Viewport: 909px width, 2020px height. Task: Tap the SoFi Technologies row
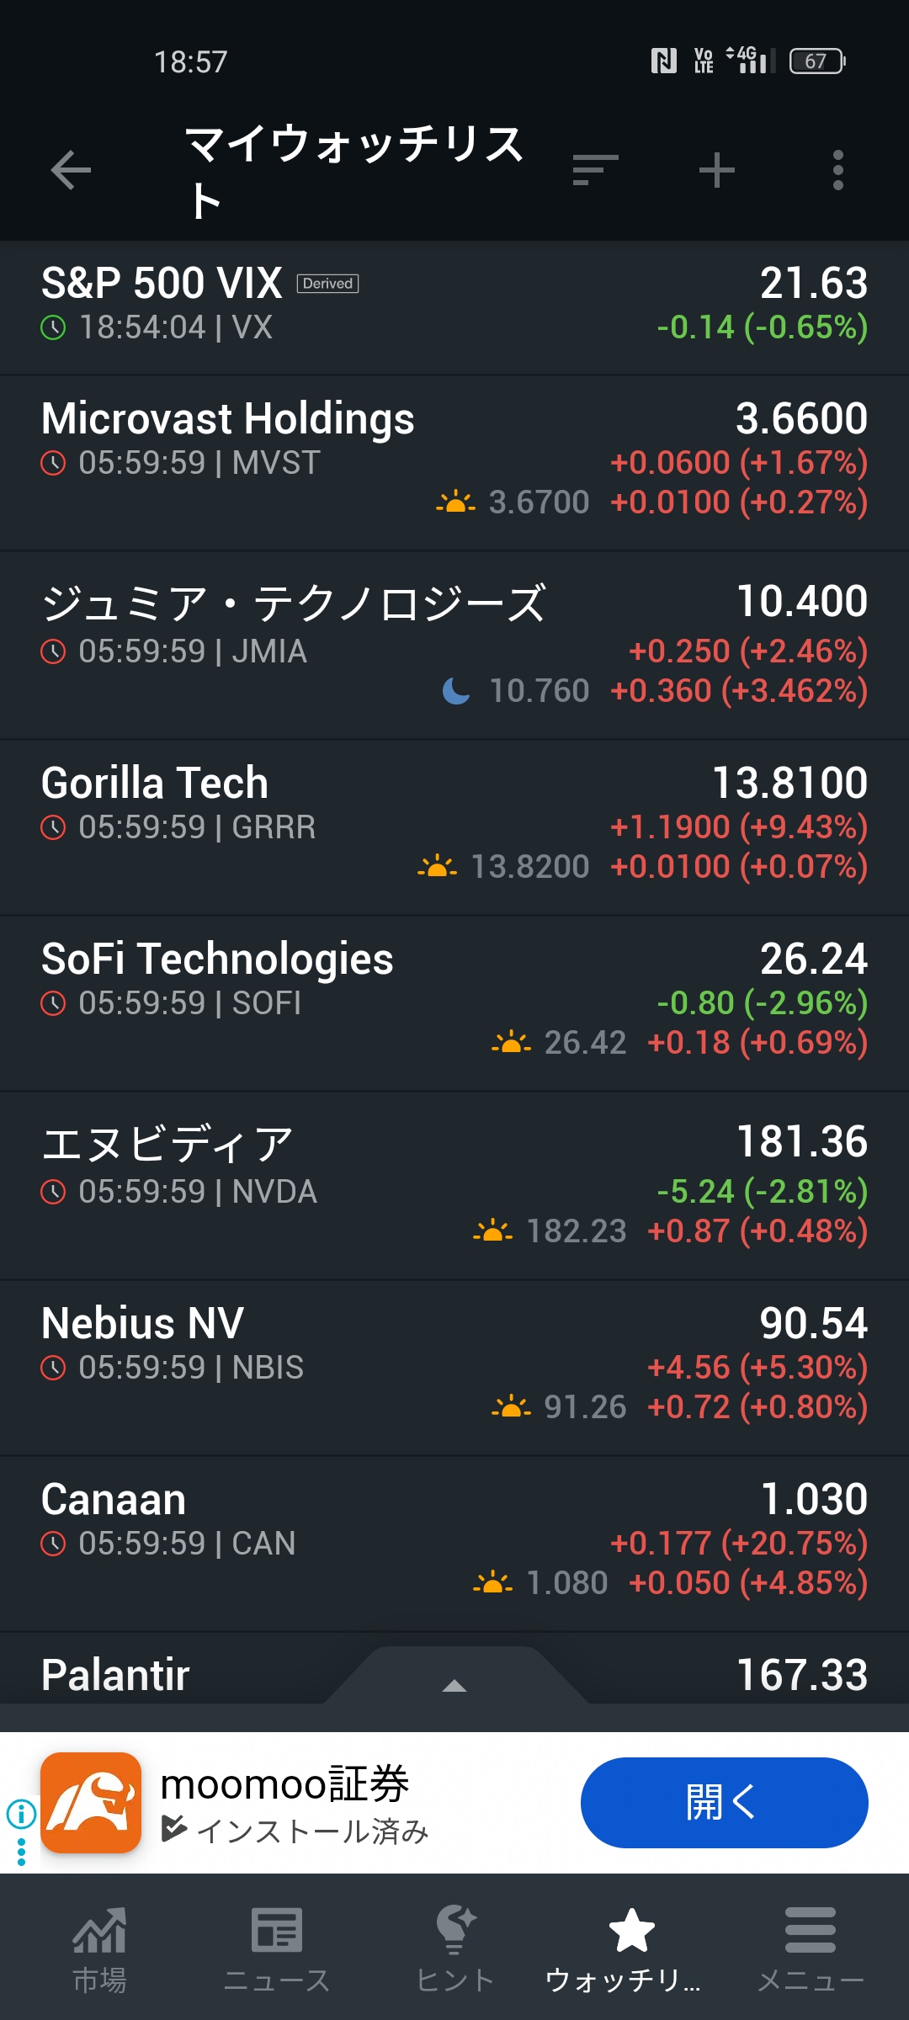pos(454,1002)
